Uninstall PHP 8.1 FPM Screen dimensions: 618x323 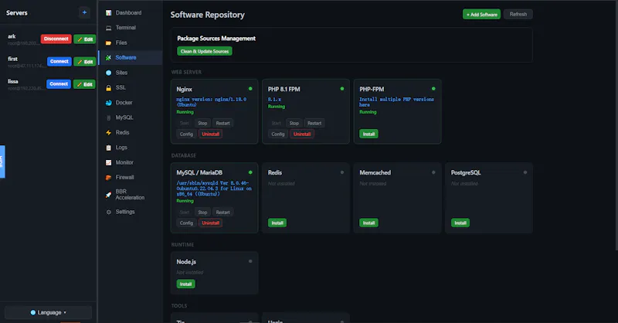(302, 134)
